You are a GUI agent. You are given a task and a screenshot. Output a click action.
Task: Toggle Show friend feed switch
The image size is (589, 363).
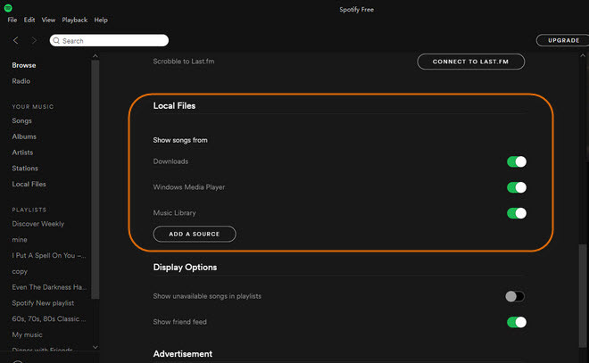click(x=516, y=322)
